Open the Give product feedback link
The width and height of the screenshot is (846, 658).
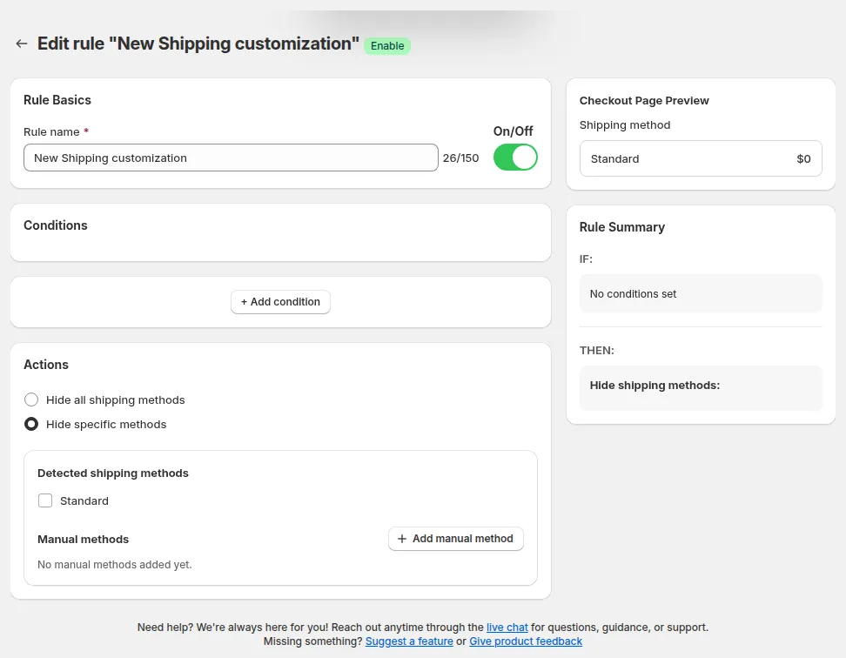tap(526, 641)
